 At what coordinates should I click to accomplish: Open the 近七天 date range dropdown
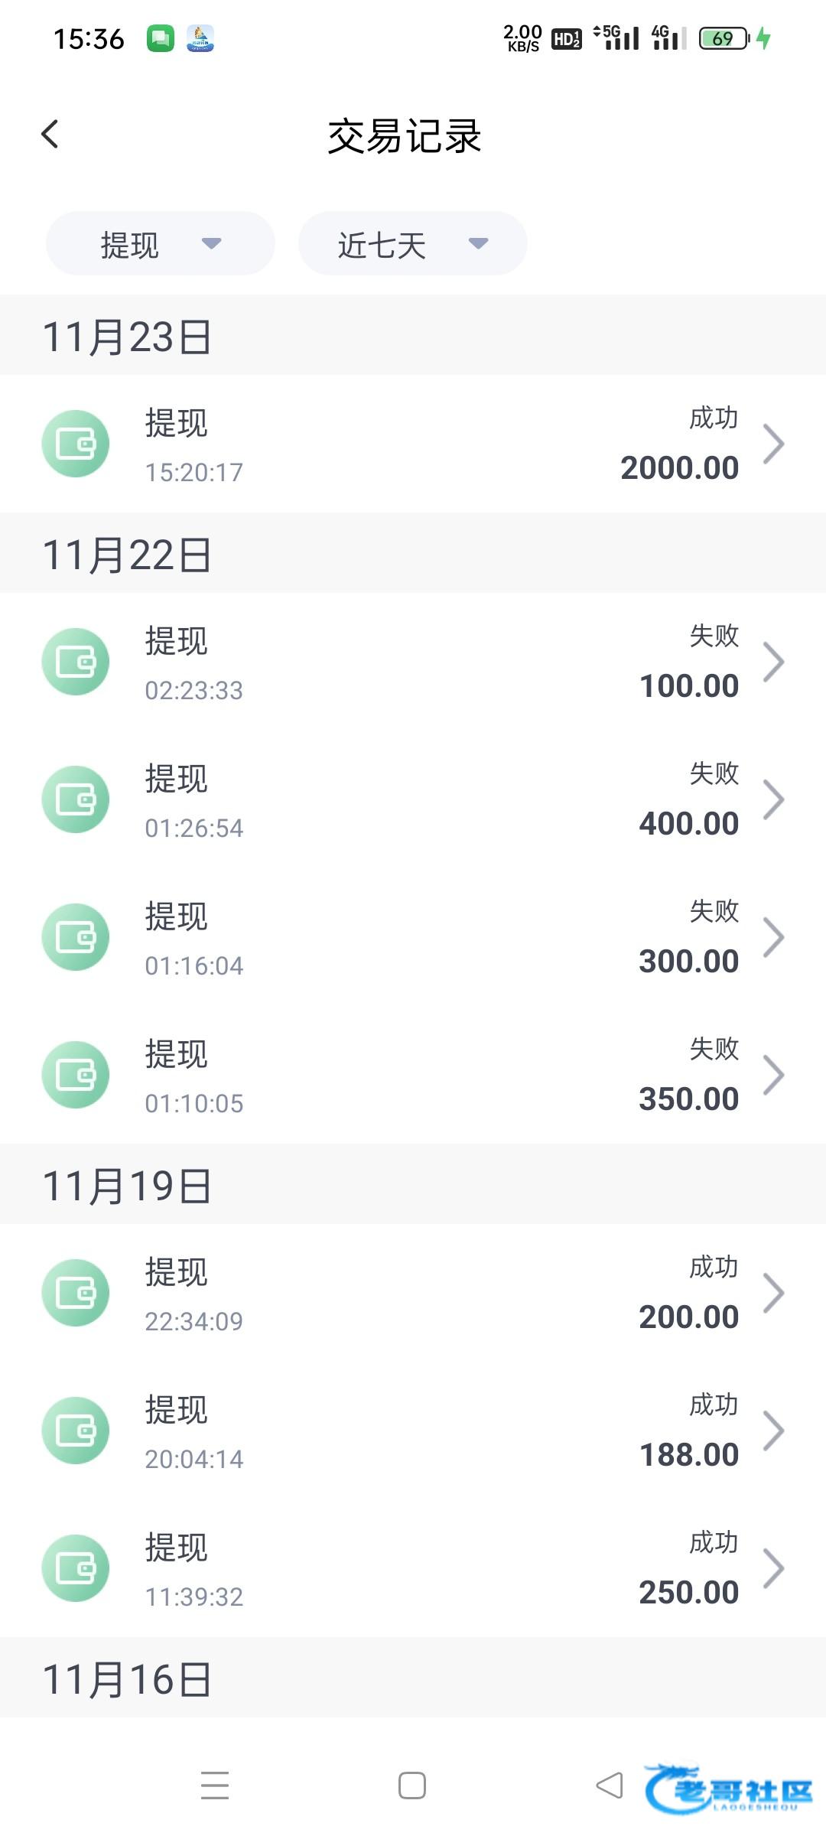(x=413, y=244)
